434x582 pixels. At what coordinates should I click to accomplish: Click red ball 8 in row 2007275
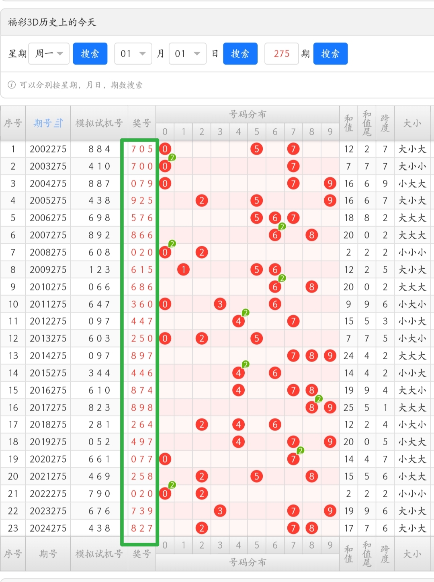312,235
